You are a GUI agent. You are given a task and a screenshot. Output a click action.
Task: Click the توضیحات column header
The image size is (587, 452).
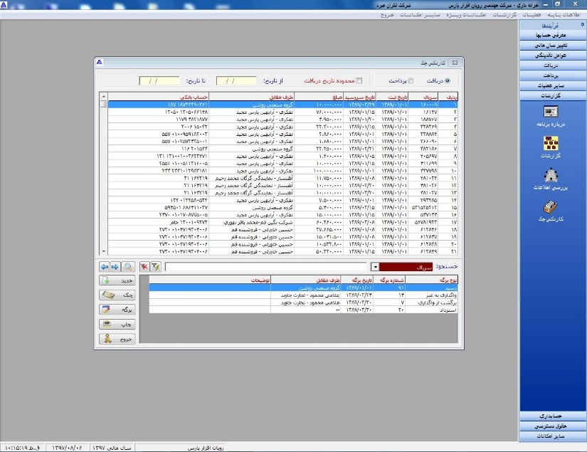(x=210, y=280)
